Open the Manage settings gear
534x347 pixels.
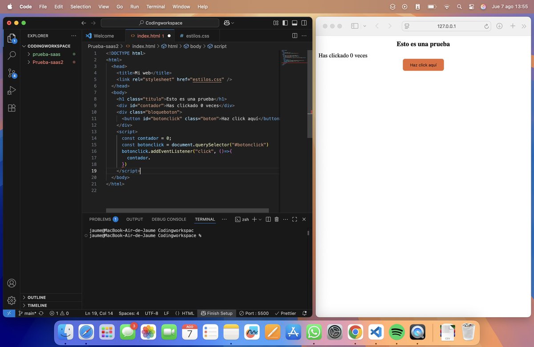pos(12,300)
